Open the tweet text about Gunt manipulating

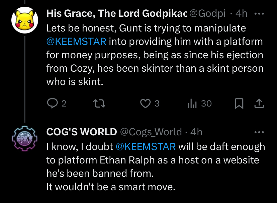(x=155, y=55)
